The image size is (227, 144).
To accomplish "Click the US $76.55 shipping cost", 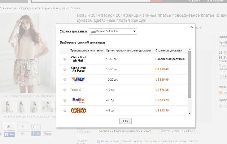I will click(x=162, y=90).
